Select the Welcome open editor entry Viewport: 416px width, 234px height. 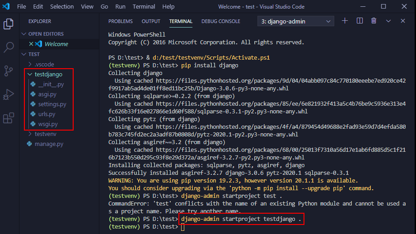tap(59, 44)
